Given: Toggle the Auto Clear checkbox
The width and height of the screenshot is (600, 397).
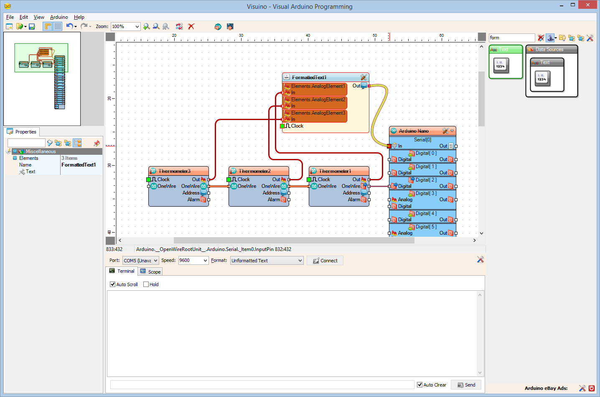Looking at the screenshot, I should click(x=419, y=385).
